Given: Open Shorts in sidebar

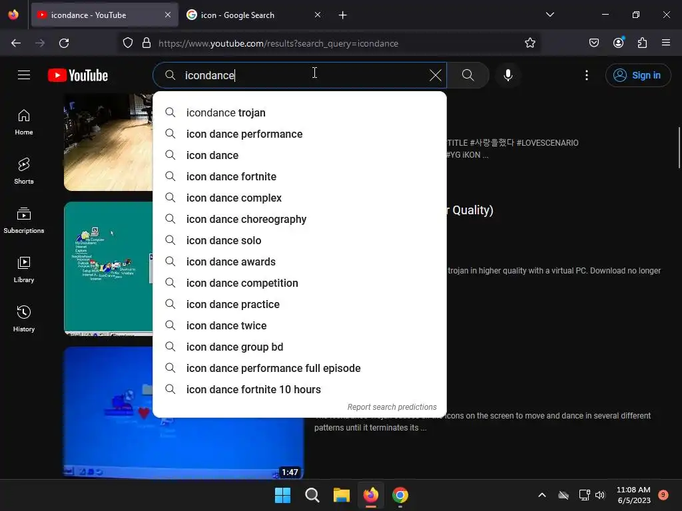Looking at the screenshot, I should [x=24, y=171].
